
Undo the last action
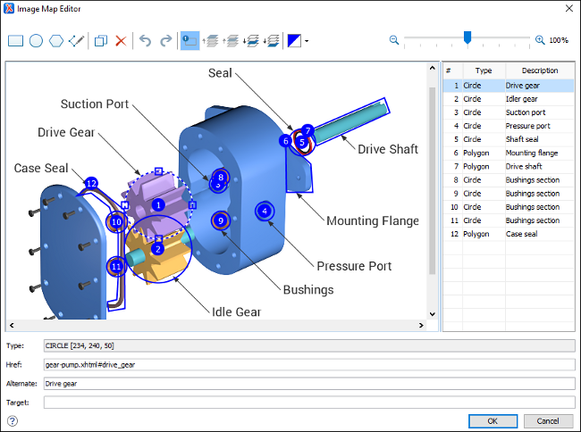point(146,41)
